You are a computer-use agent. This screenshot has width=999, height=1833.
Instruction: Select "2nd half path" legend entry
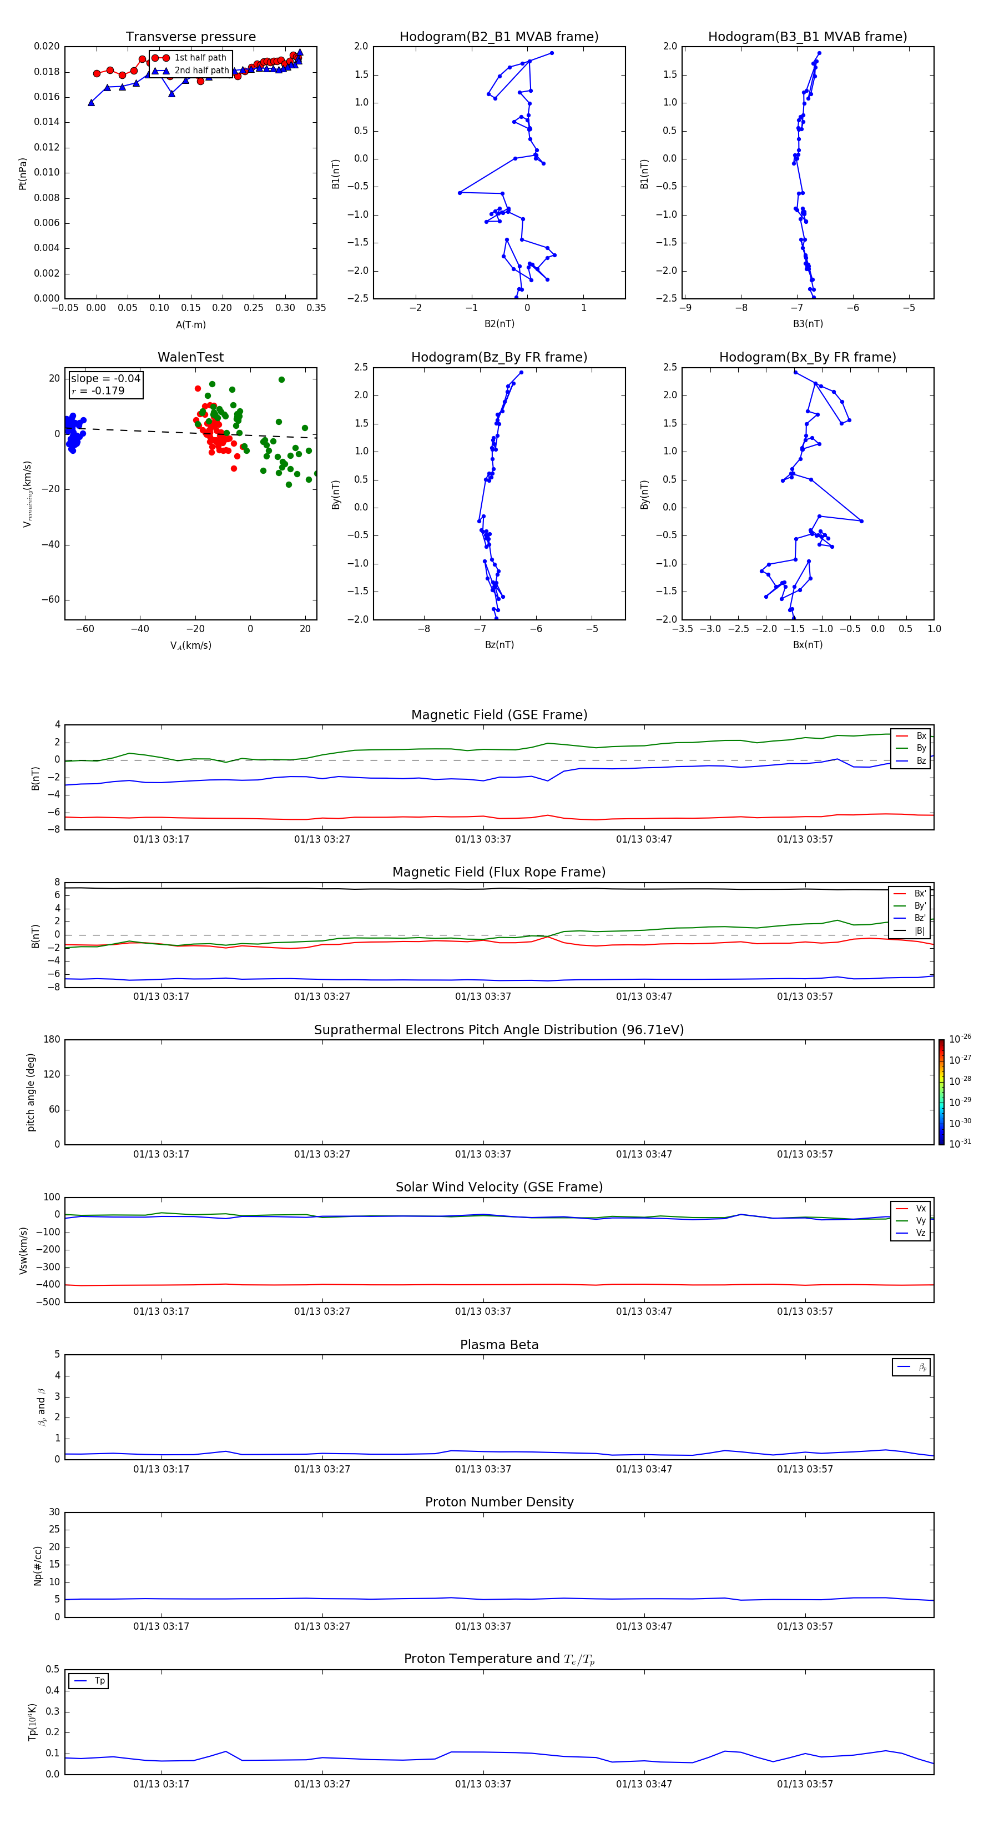(x=190, y=71)
